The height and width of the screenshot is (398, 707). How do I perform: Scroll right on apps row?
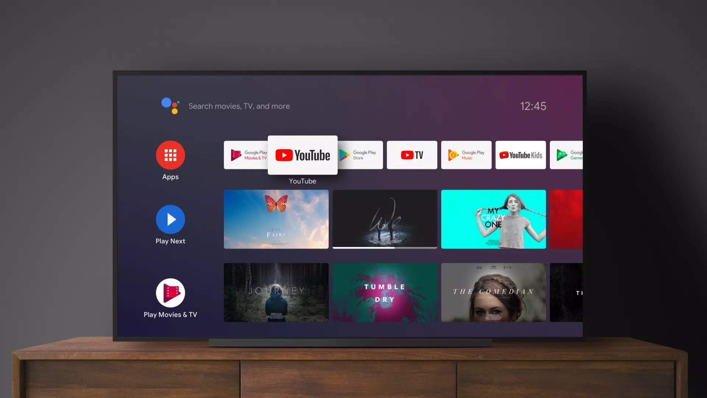(x=568, y=154)
